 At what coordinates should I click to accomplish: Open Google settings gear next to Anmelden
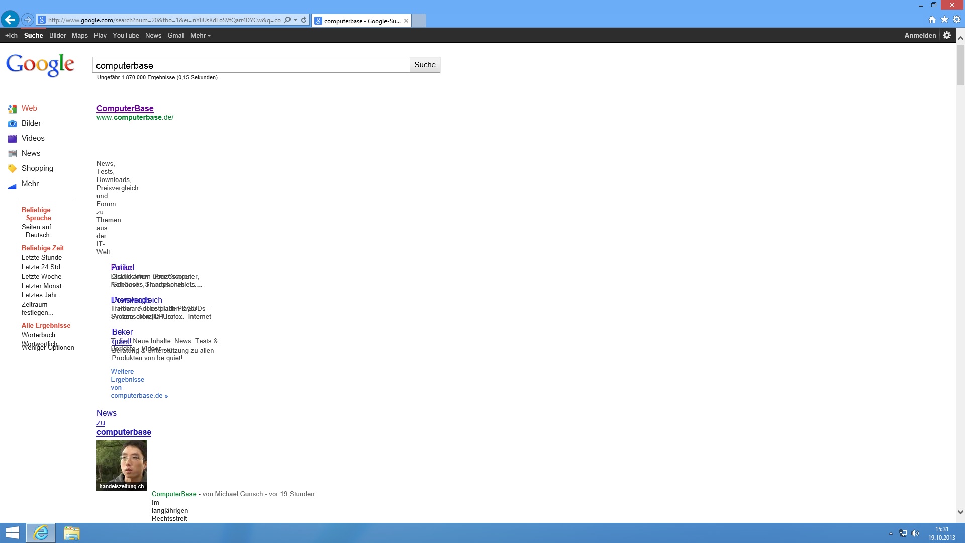click(x=947, y=35)
